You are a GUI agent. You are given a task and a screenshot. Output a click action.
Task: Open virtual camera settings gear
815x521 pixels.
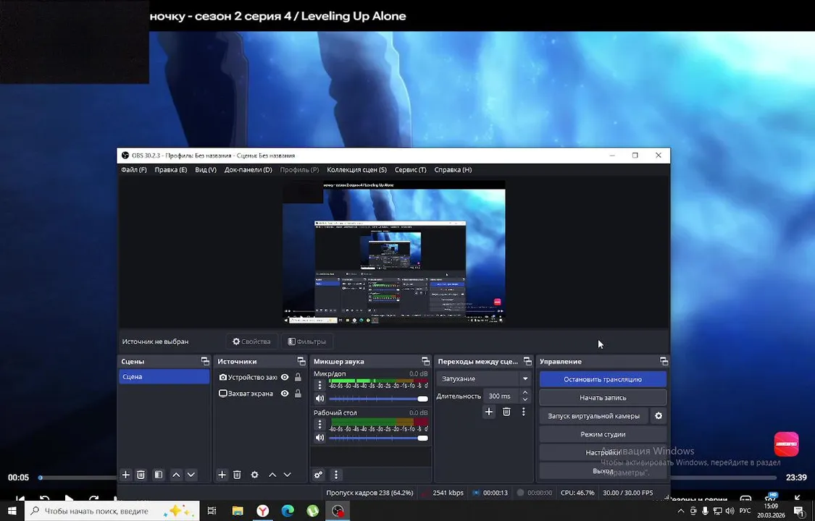tap(659, 416)
